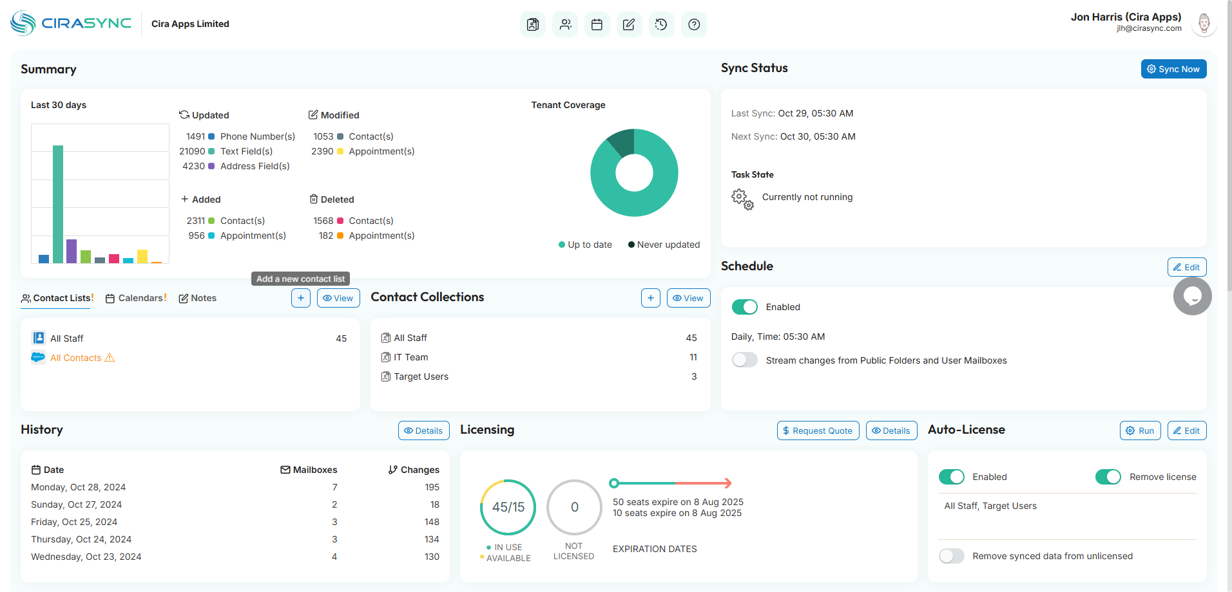Turn off the Remove license toggle
The image size is (1232, 592).
(1108, 477)
